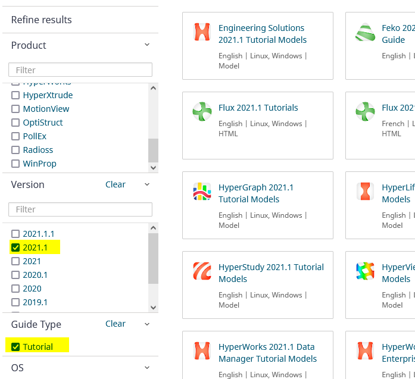
Task: Open the HyperLife Models link
Action: (x=398, y=193)
